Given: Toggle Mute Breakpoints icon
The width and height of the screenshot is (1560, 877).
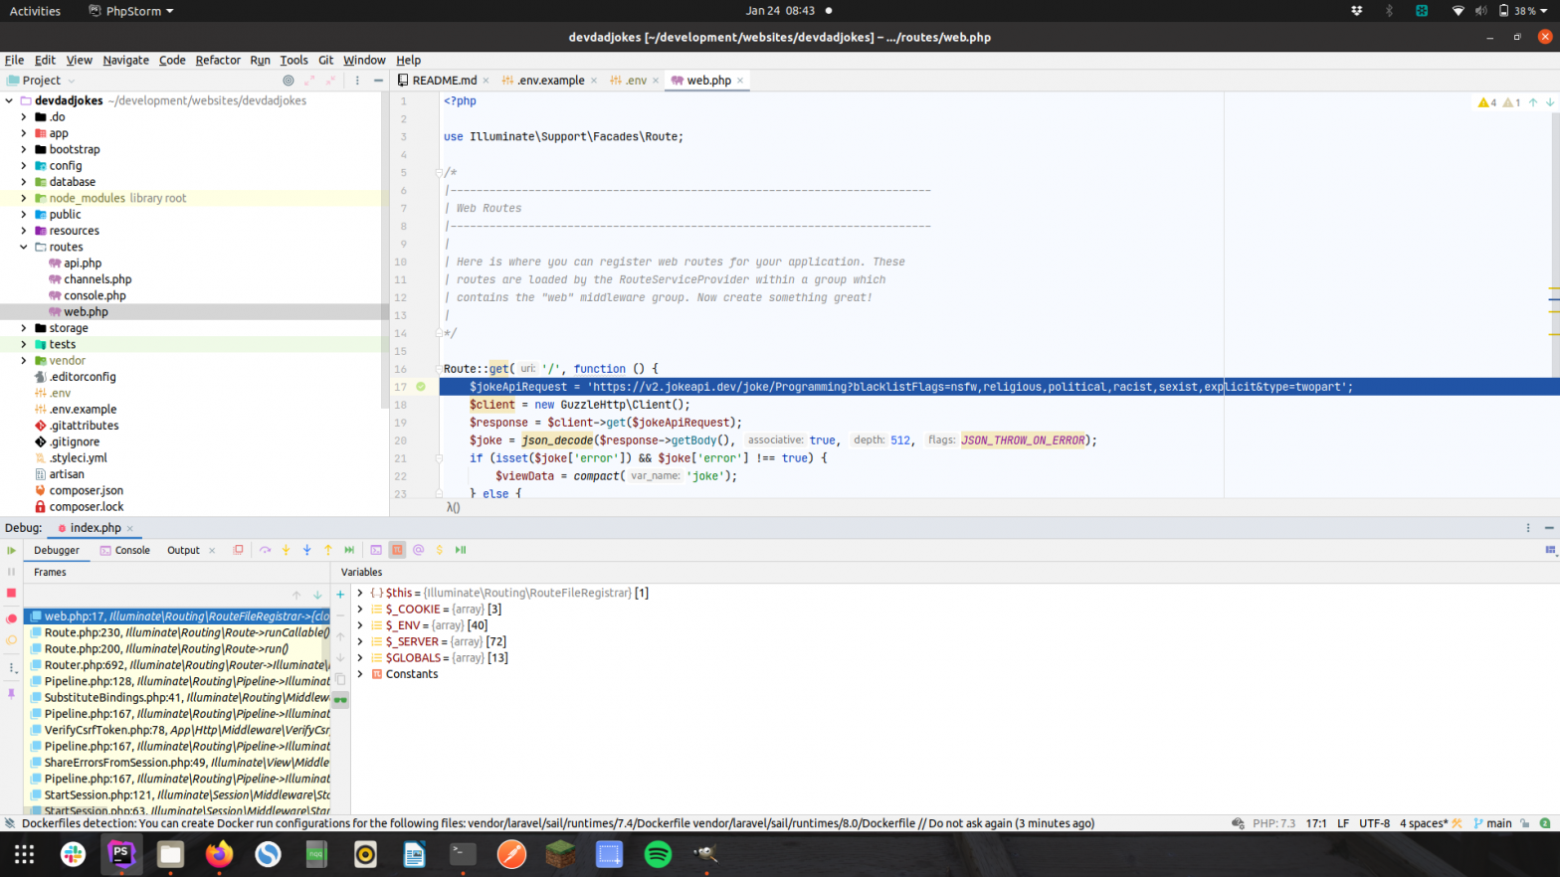Looking at the screenshot, I should [11, 640].
